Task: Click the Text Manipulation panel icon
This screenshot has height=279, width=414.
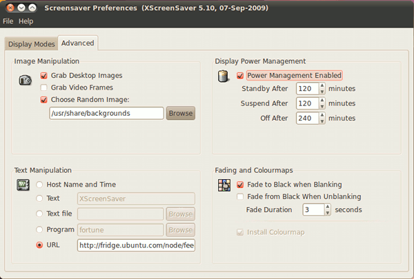Action: (23, 185)
